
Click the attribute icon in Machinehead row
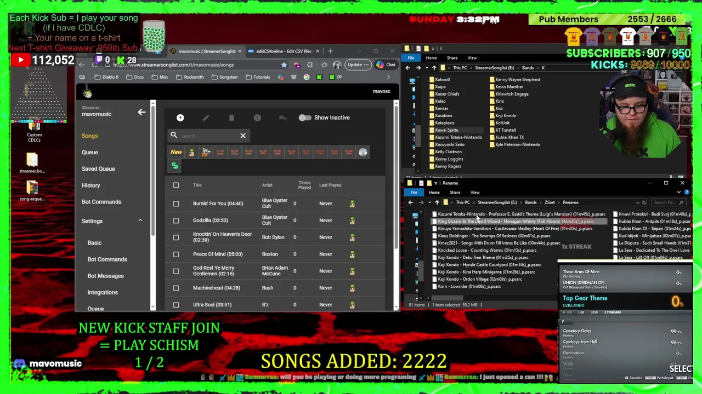352,288
